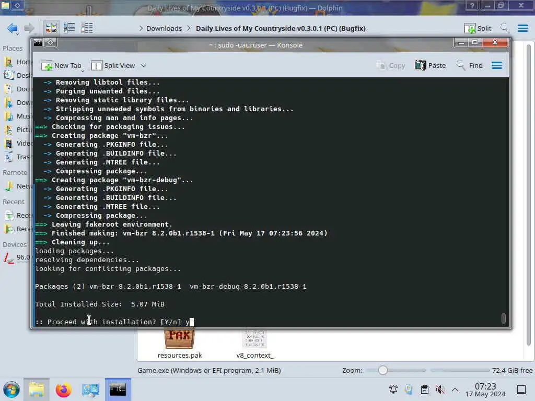Viewport: 535px width, 401px height.
Task: Click Konsole terminal taskbar icon
Action: coord(118,390)
